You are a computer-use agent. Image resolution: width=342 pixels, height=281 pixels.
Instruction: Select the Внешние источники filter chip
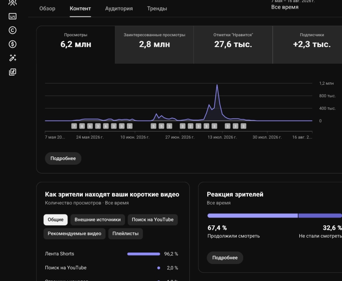98,220
